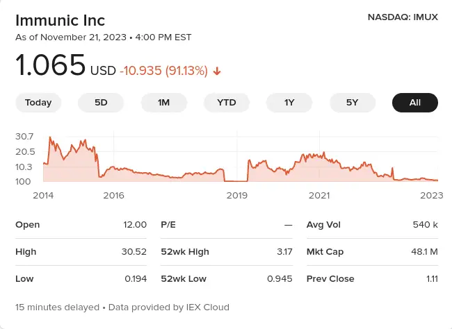Screen dimensions: 452x329
Task: Switch to the 1Y chart view
Action: 289,103
